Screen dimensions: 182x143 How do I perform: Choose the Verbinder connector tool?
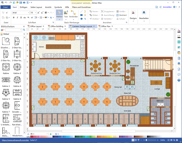73,13
